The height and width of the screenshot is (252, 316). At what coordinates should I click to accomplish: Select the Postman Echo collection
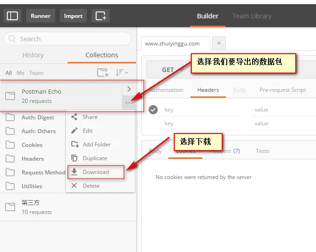[61, 96]
